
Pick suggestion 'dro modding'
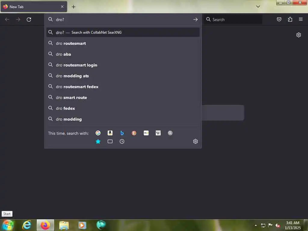point(123,119)
